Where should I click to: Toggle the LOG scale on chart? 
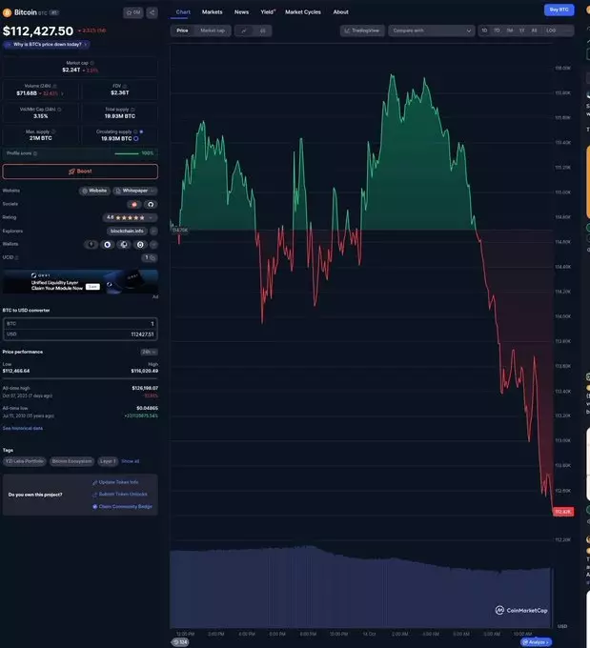coord(551,30)
